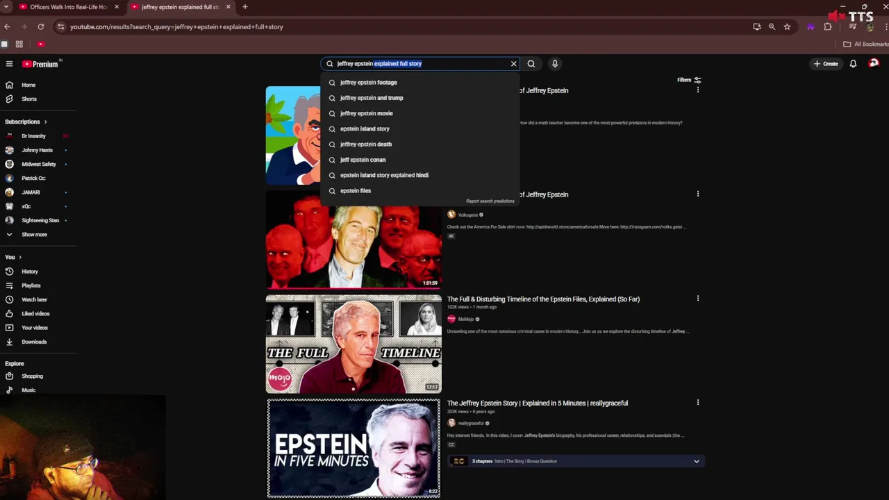The image size is (889, 500).
Task: Select suggestion jeffrey epstein death
Action: pos(419,144)
